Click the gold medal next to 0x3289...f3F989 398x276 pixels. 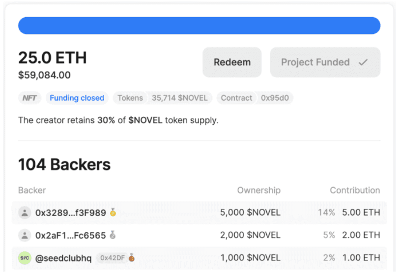[x=114, y=213]
